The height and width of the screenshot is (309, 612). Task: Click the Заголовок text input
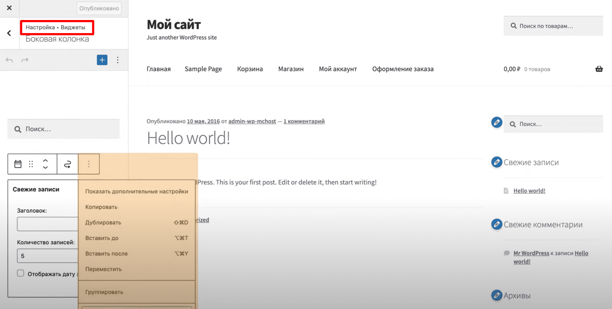pos(48,224)
